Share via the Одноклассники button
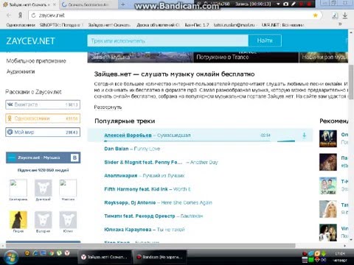 tap(43, 119)
